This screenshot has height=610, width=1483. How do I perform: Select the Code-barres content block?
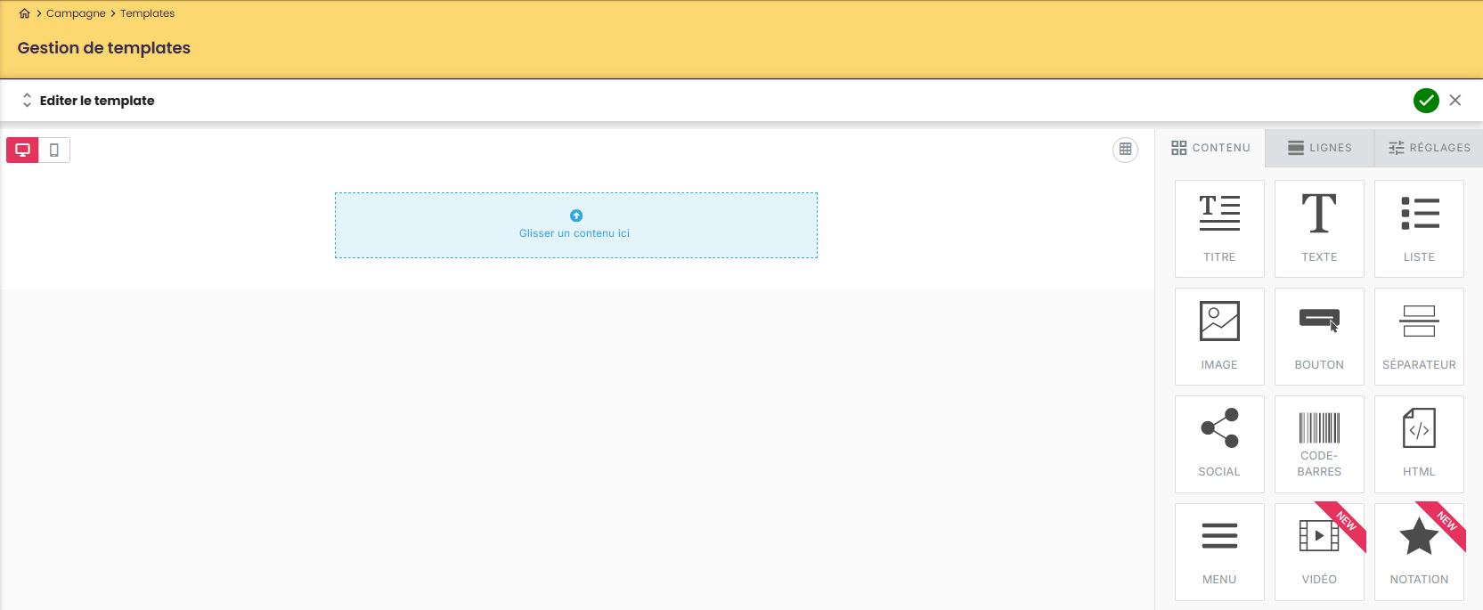(1319, 444)
